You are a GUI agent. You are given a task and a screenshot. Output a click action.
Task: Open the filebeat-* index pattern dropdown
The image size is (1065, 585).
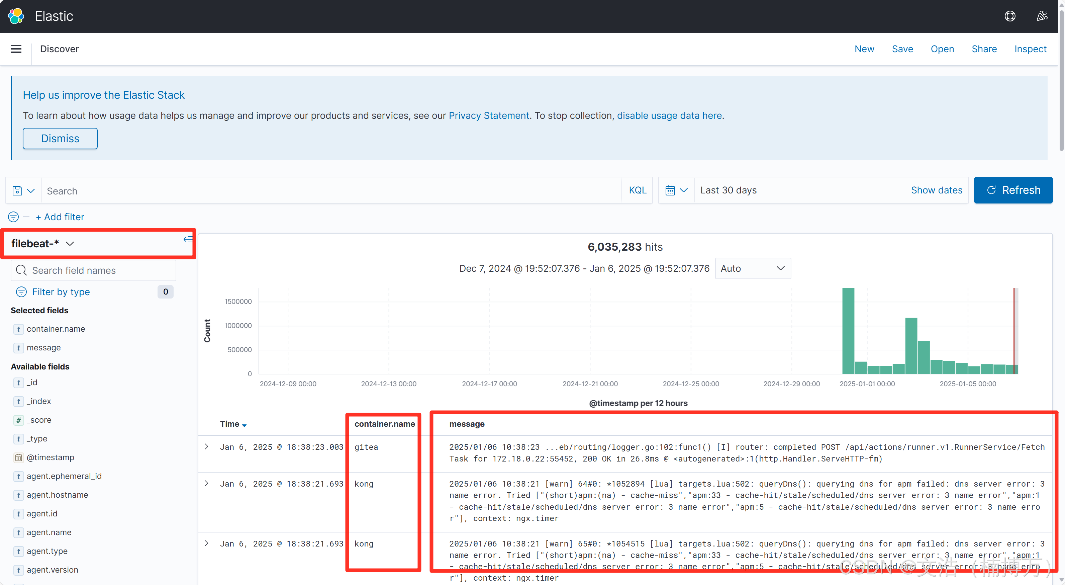click(42, 244)
